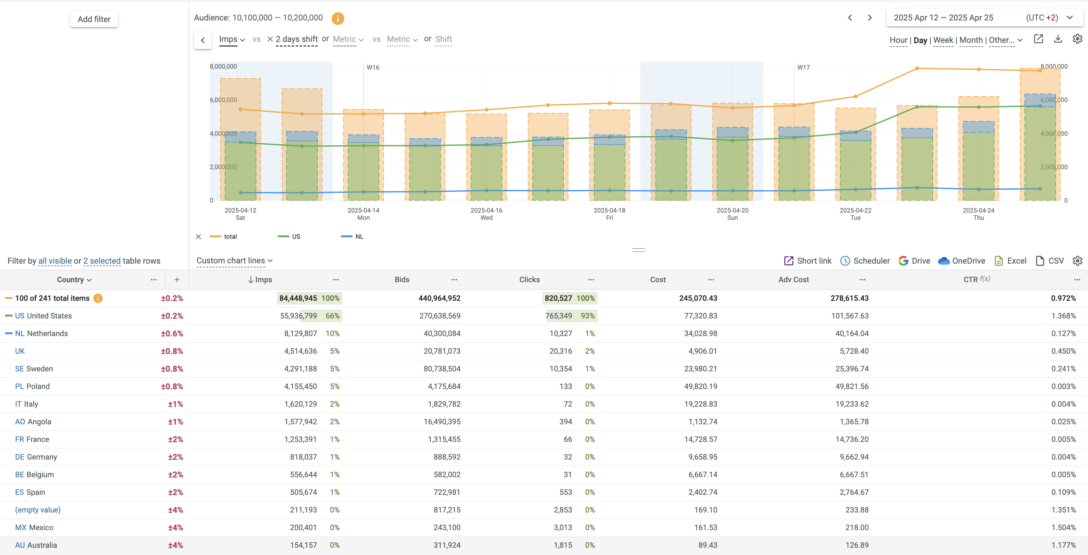The width and height of the screenshot is (1088, 555).
Task: Switch chart granularity to Week
Action: point(943,40)
